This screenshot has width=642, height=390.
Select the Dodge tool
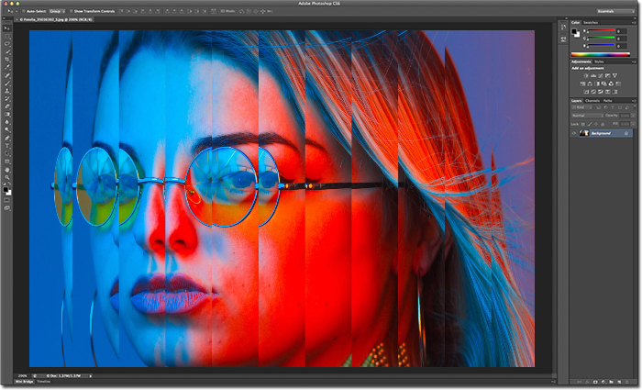point(7,129)
